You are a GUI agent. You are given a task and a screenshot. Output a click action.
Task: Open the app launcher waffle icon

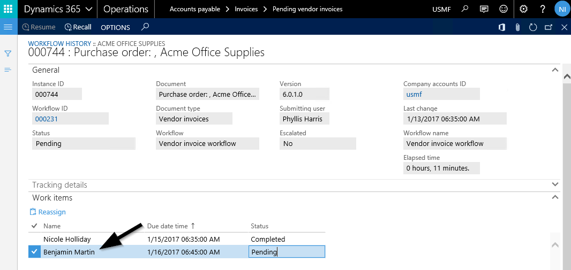(x=8, y=9)
